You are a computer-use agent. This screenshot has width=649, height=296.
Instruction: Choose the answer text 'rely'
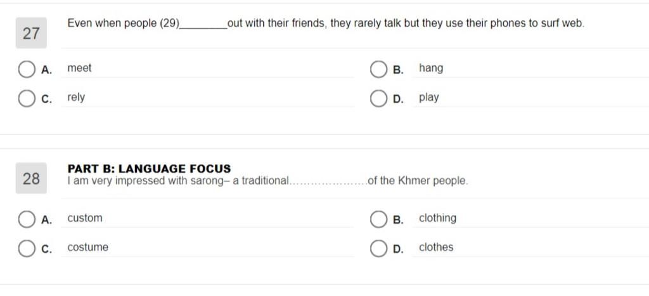76,98
